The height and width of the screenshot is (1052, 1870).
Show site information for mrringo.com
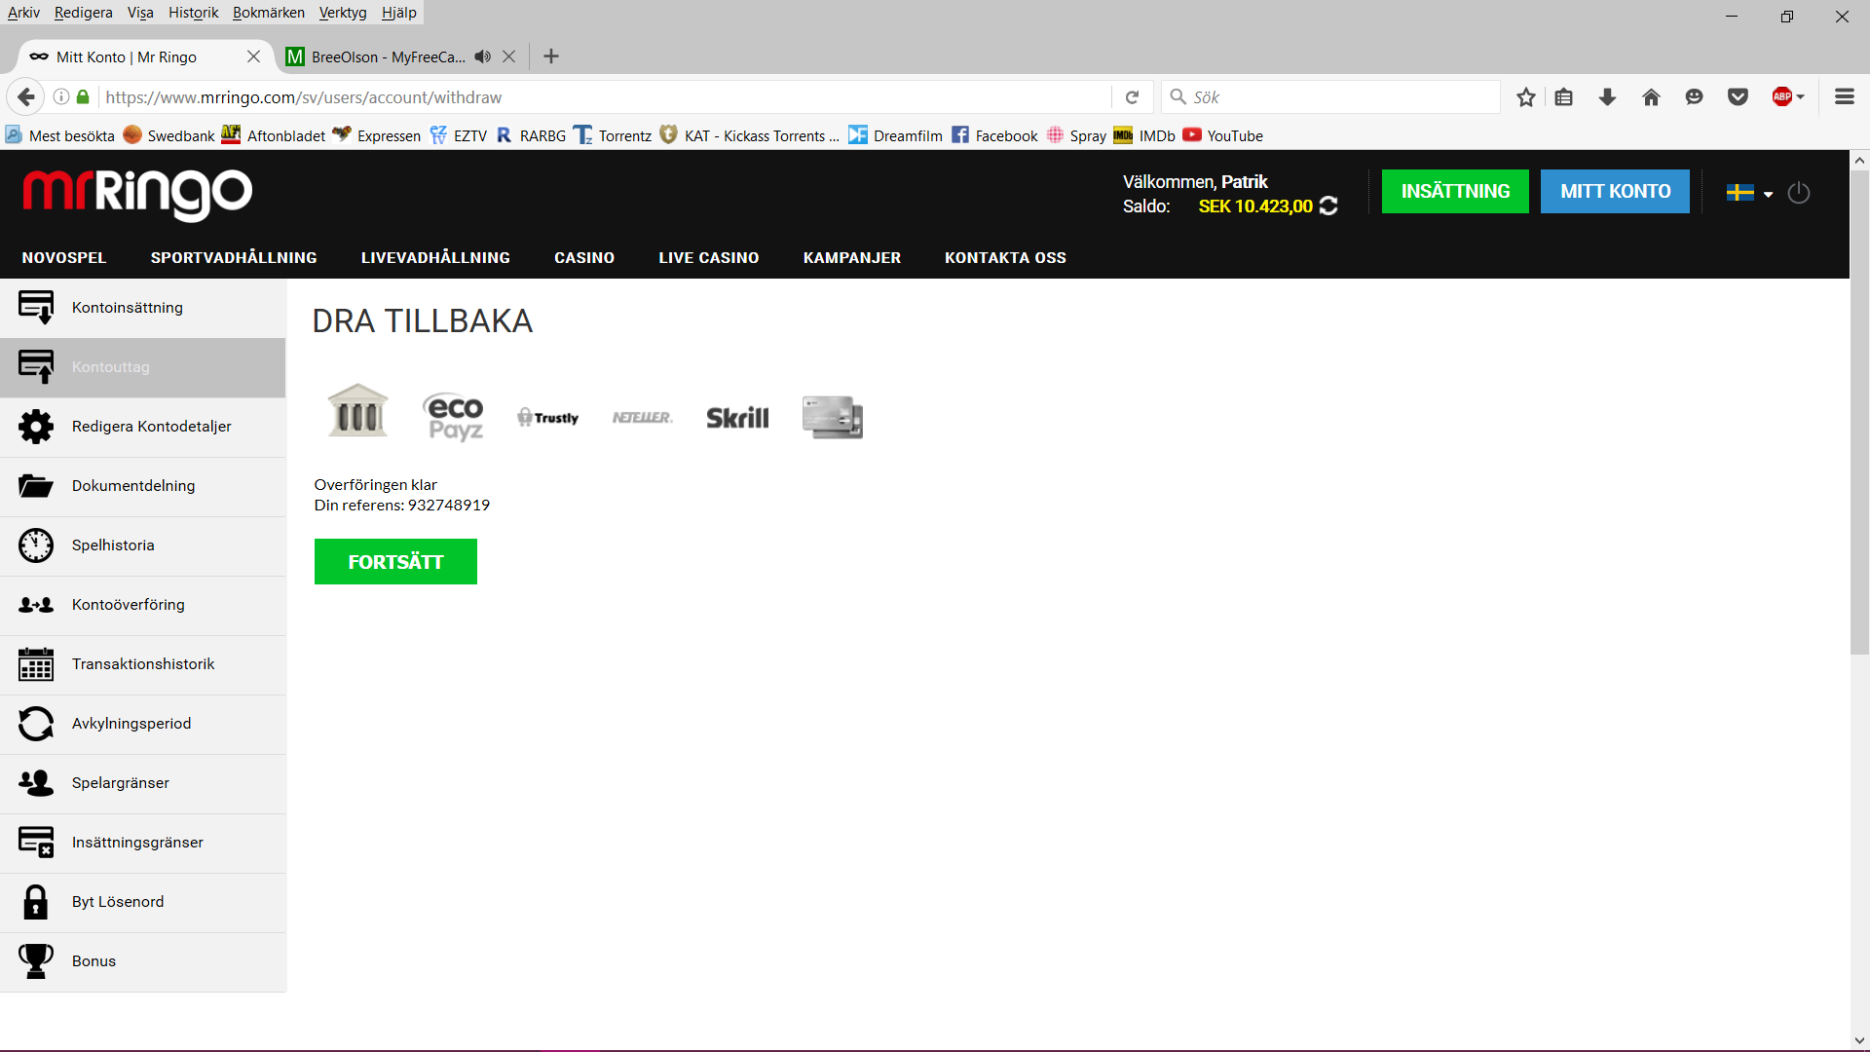click(x=60, y=96)
